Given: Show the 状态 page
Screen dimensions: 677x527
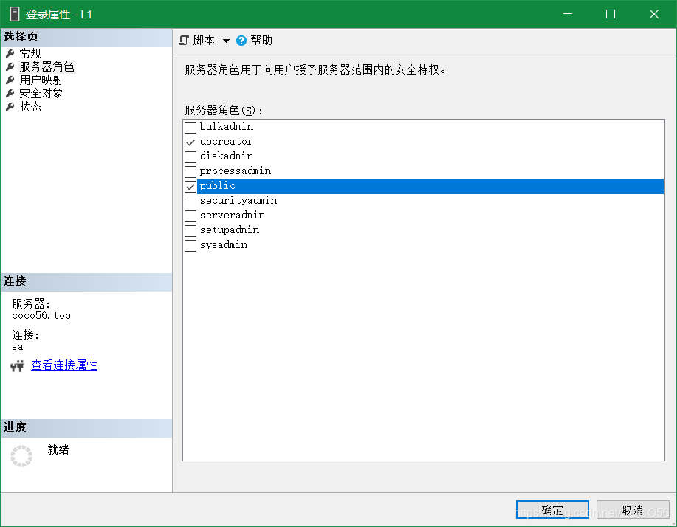Looking at the screenshot, I should [x=30, y=106].
